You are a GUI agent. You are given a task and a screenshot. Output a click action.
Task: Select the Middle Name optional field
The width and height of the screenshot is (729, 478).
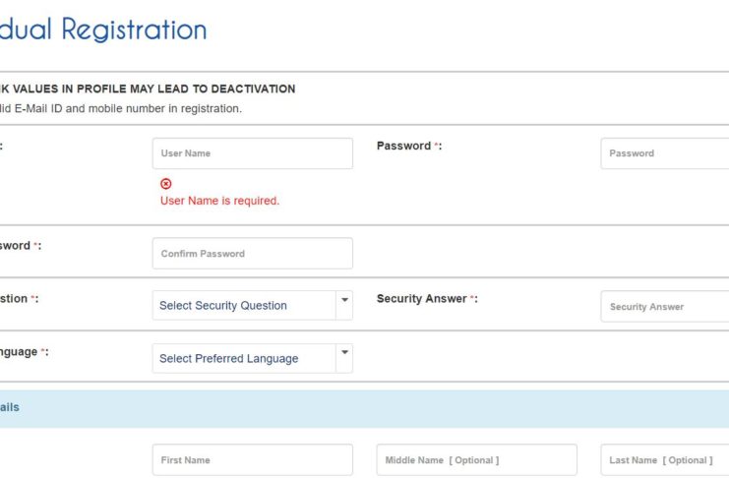[476, 460]
